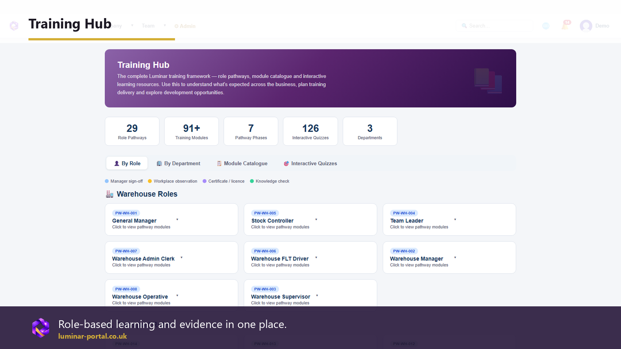The height and width of the screenshot is (349, 621).
Task: Click the 29 Role Pathways stat card
Action: coord(132,131)
